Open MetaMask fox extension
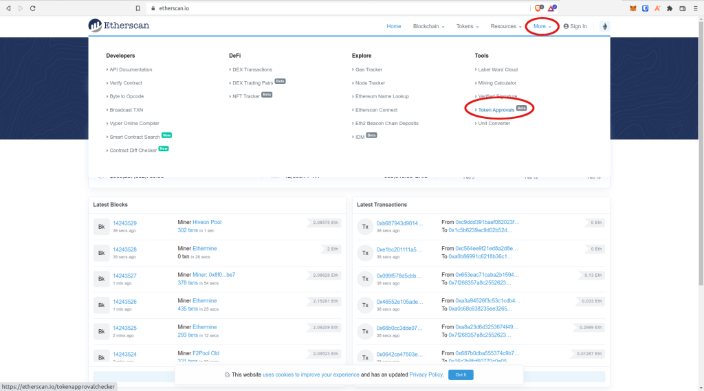Image resolution: width=704 pixels, height=391 pixels. pyautogui.click(x=633, y=8)
